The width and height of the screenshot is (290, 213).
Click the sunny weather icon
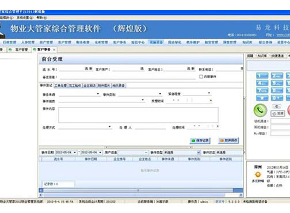coord(258,174)
